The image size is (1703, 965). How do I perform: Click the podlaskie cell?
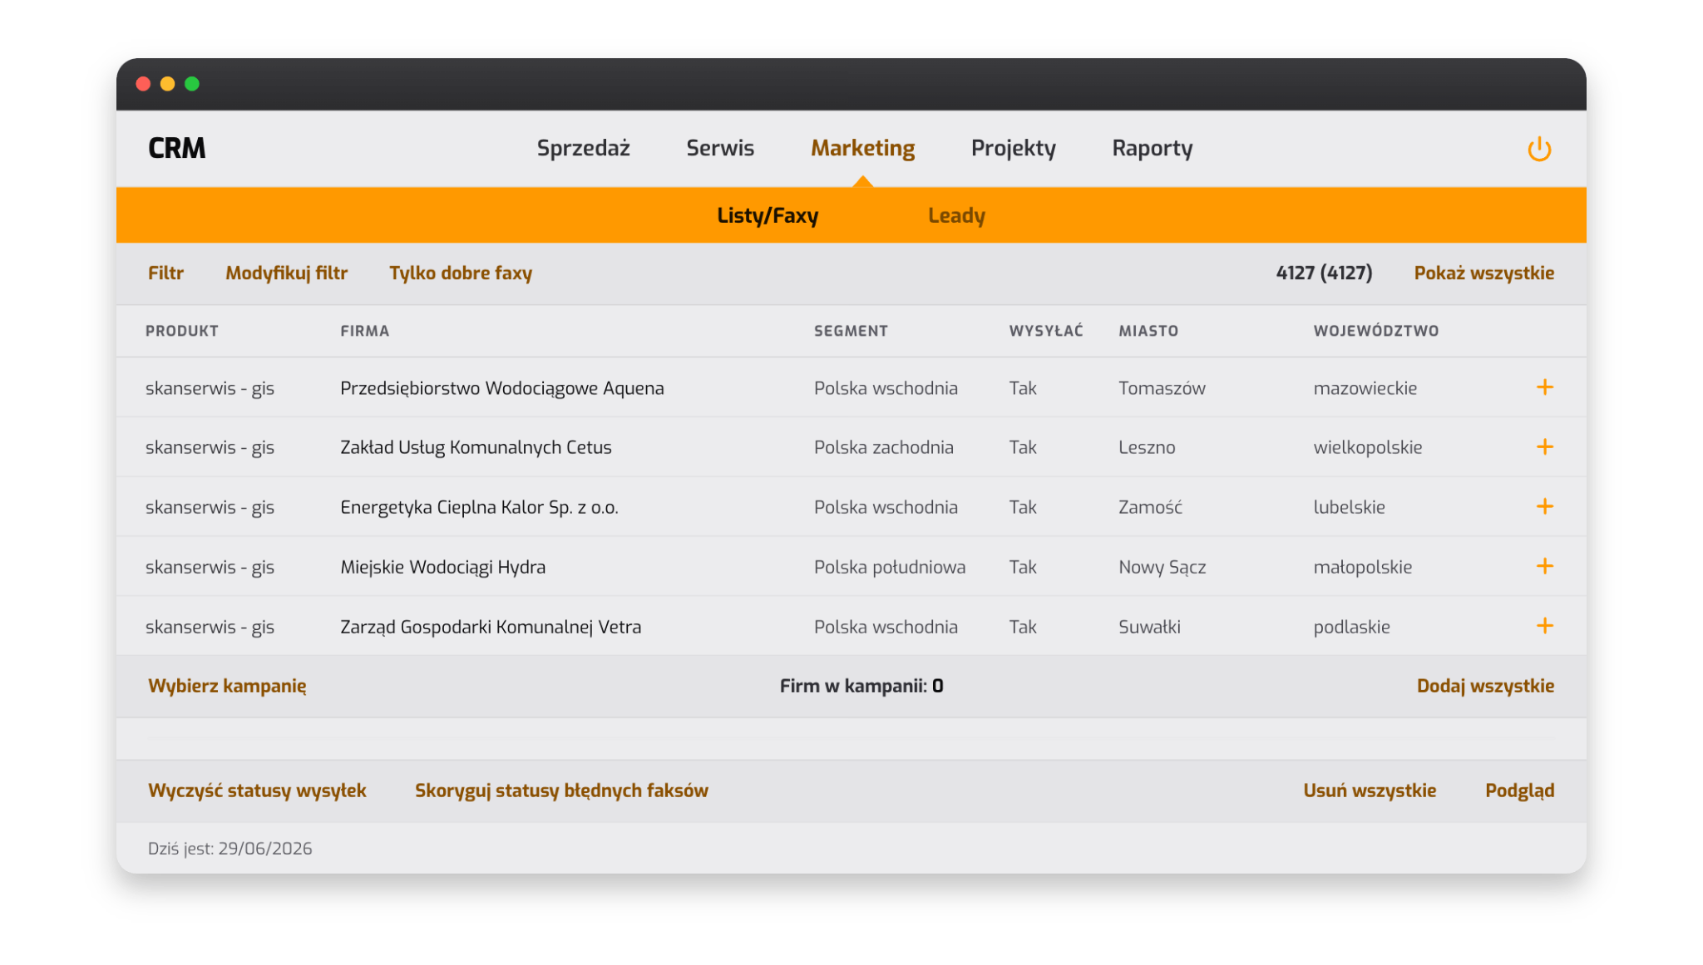1351,627
